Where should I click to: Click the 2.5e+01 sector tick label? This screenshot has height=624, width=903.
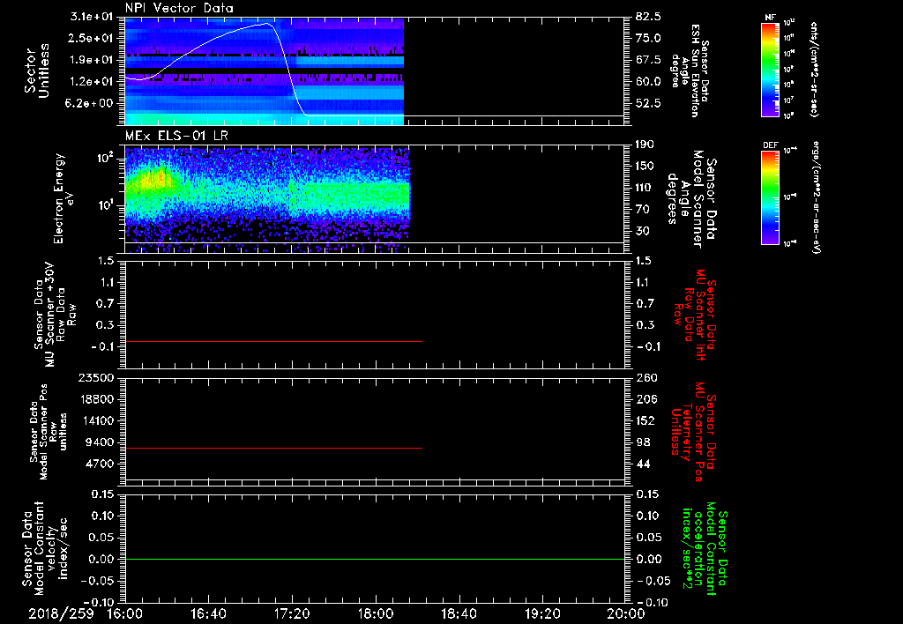pyautogui.click(x=92, y=38)
